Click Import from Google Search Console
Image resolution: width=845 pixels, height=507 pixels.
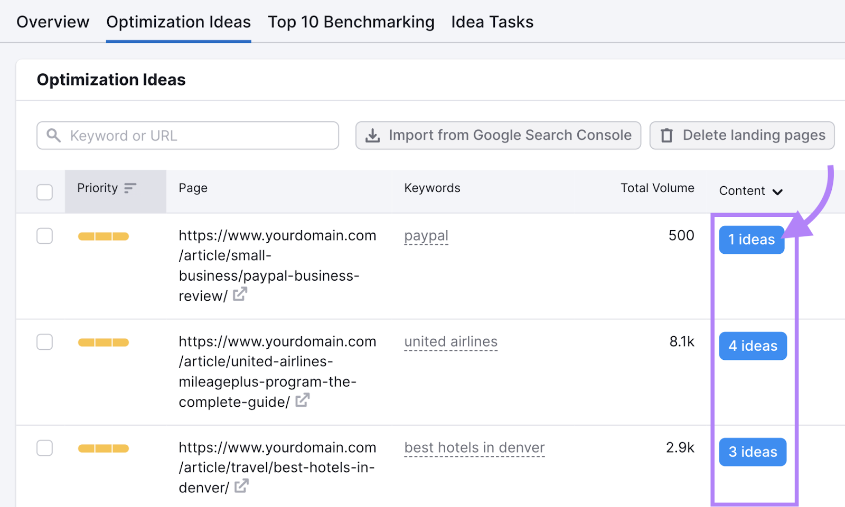click(497, 136)
